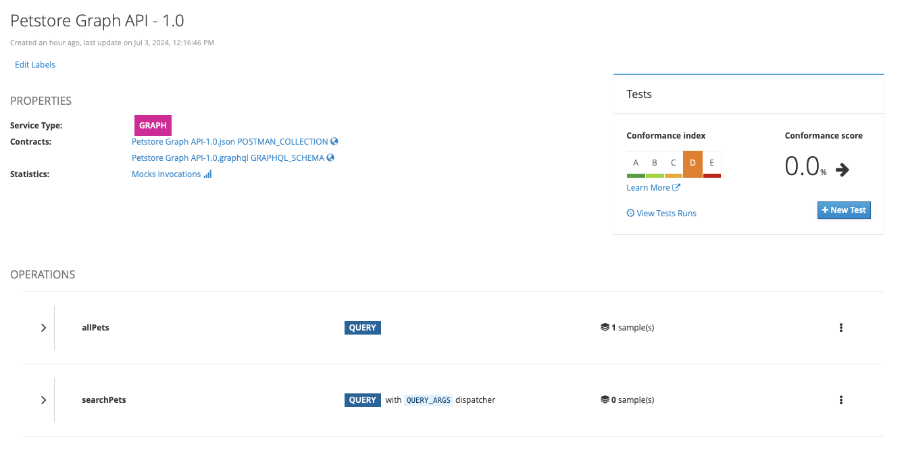Click globe icon next to GRAPHQL_SCHEMA contract
Image resolution: width=906 pixels, height=463 pixels.
(x=330, y=158)
